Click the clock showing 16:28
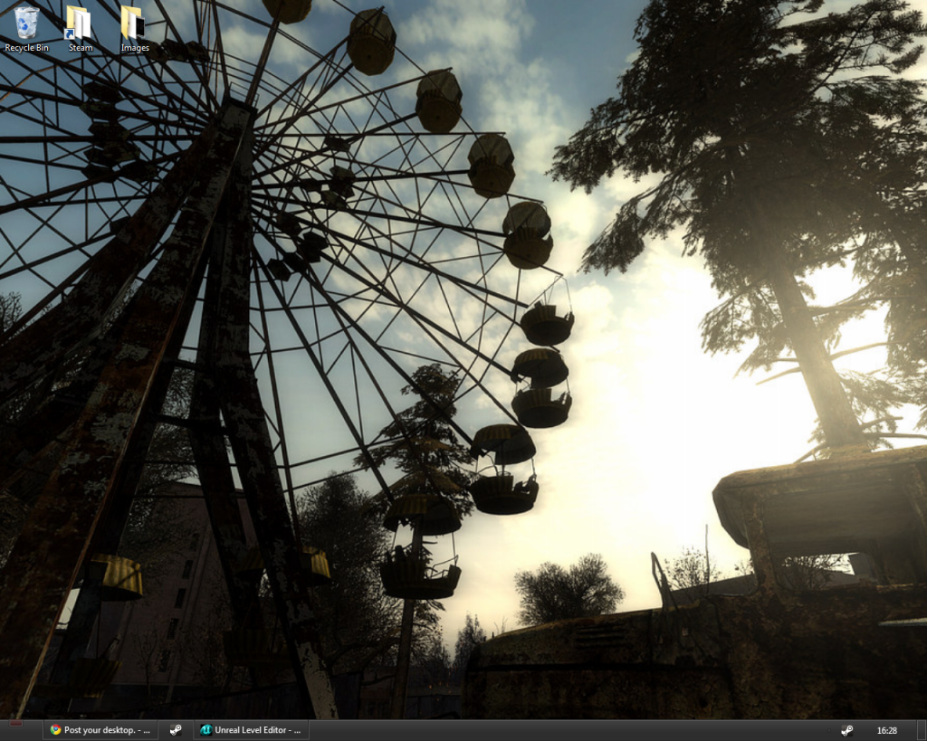This screenshot has height=741, width=927. (x=888, y=730)
